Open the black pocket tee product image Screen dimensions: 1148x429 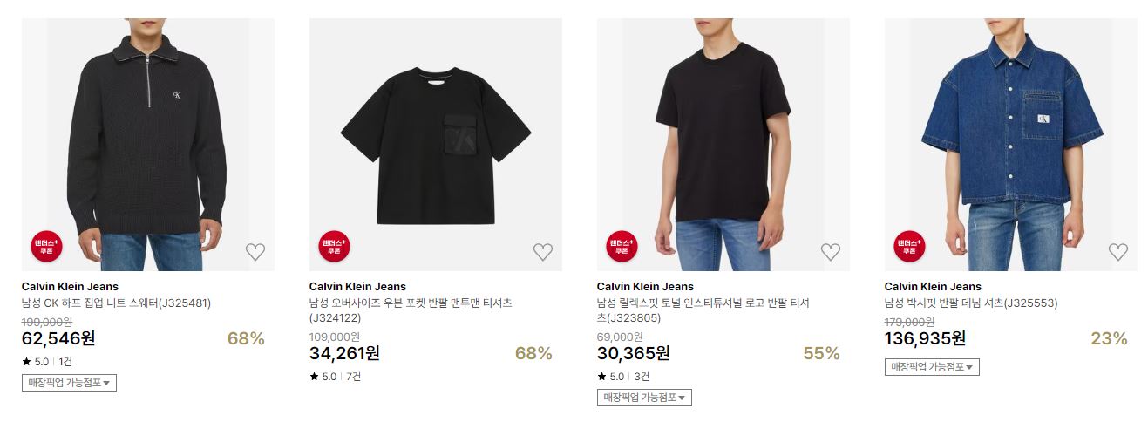point(436,145)
